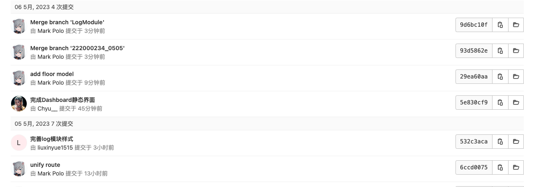Copy commit SHA 5e830cf9
Image resolution: width=534 pixels, height=187 pixels.
tap(500, 103)
